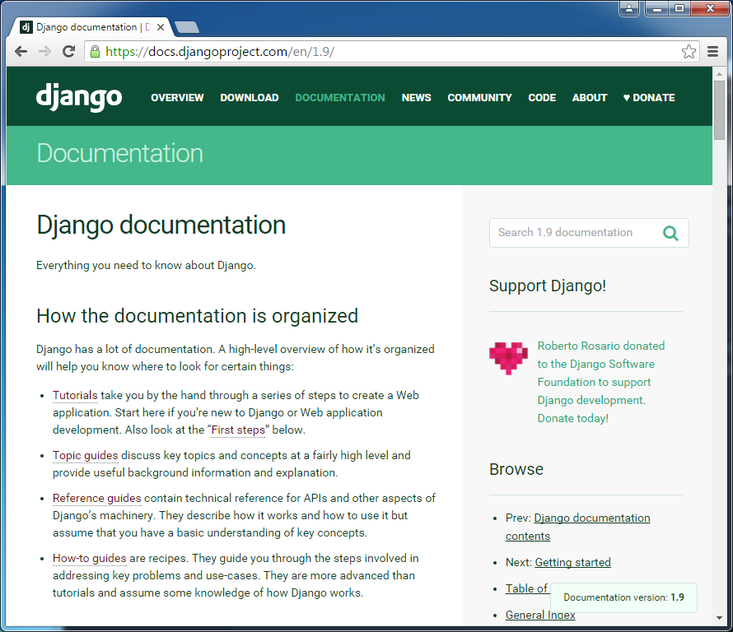Click the Django logo in the header
This screenshot has height=632, width=733.
(79, 98)
